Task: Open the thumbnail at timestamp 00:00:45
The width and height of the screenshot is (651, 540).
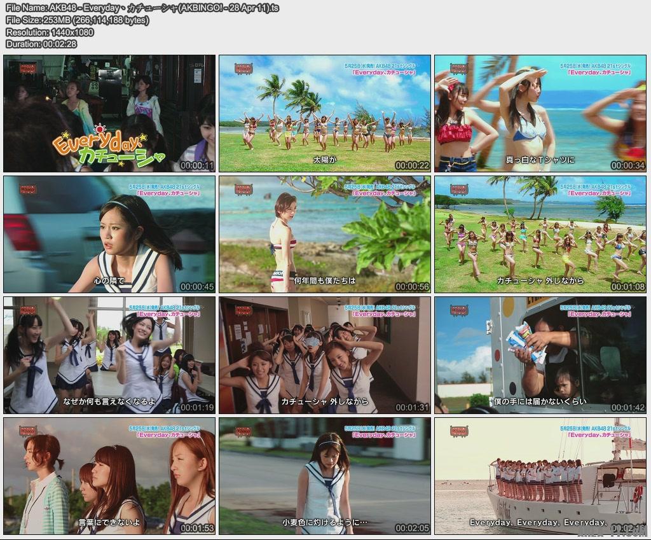Action: pyautogui.click(x=109, y=234)
